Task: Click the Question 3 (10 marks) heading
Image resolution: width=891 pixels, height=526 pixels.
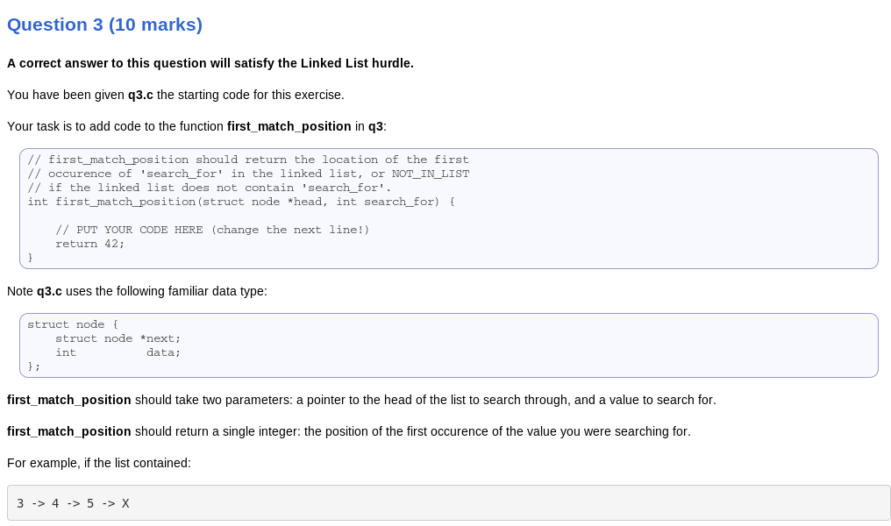Action: pyautogui.click(x=104, y=25)
